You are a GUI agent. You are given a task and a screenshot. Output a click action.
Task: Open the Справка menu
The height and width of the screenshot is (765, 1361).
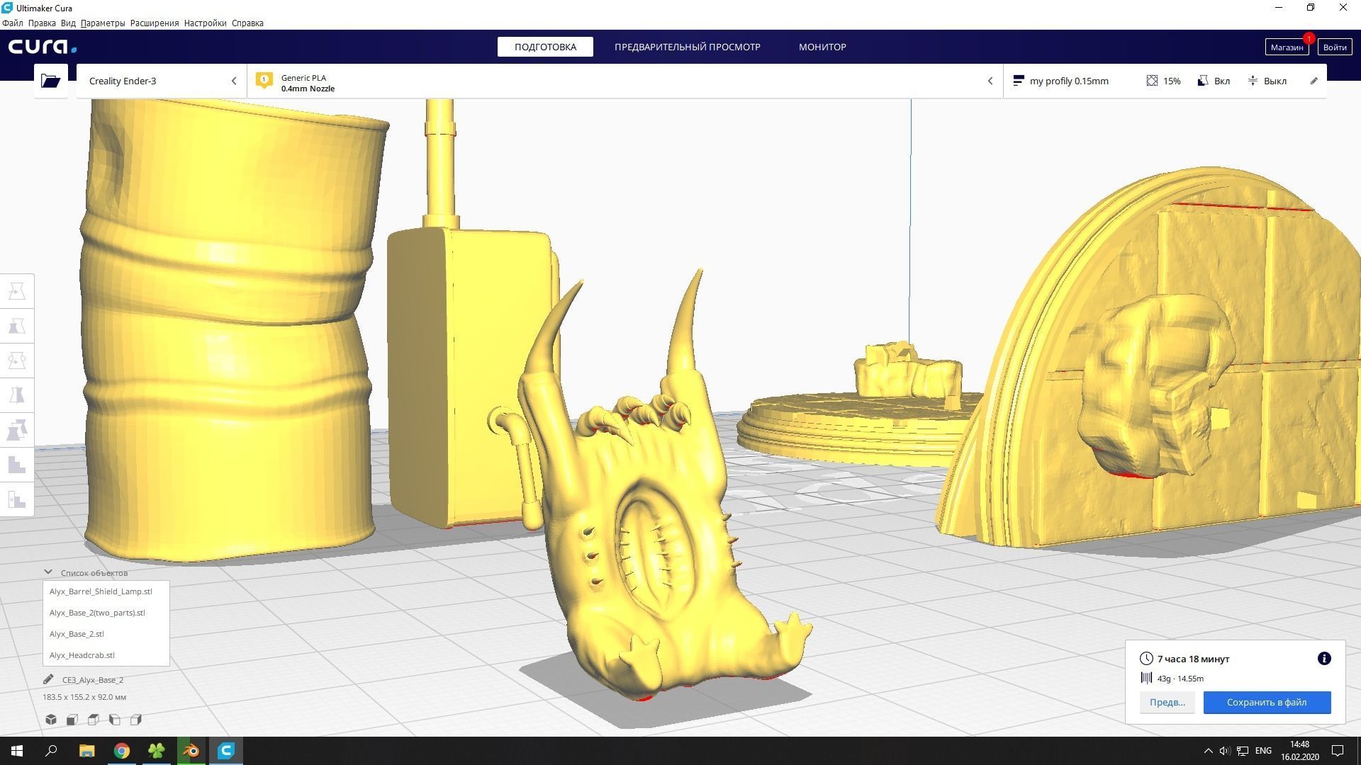click(247, 23)
